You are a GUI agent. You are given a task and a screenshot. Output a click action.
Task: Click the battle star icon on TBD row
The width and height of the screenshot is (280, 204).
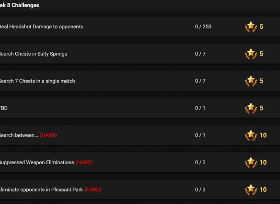click(x=251, y=108)
